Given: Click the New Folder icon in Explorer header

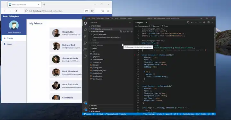Looking at the screenshot, I should pyautogui.click(x=124, y=31).
